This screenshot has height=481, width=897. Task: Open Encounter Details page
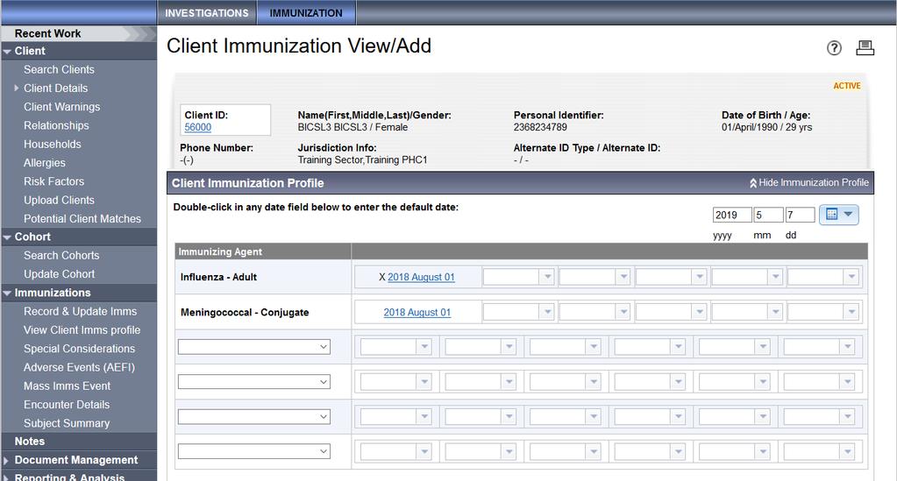tap(67, 405)
